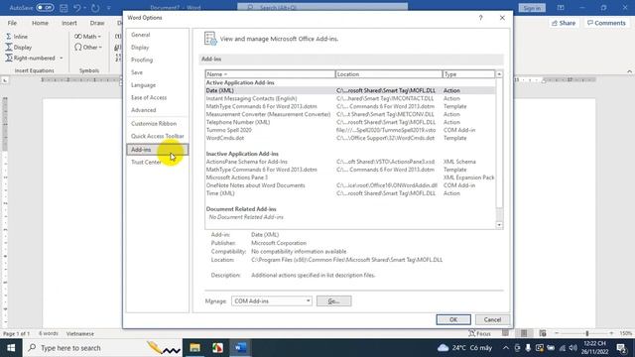Click the Help question mark in Word Options

click(x=480, y=18)
